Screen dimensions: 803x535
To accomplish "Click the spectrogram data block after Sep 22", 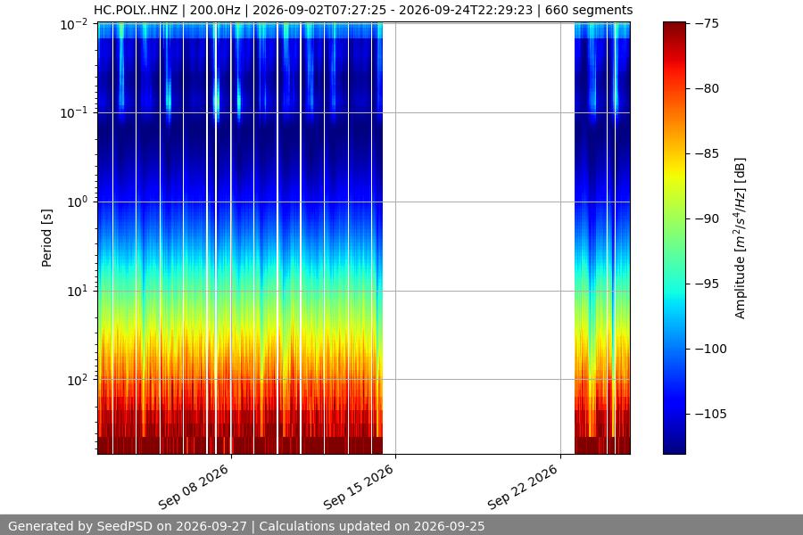I will pyautogui.click(x=602, y=238).
